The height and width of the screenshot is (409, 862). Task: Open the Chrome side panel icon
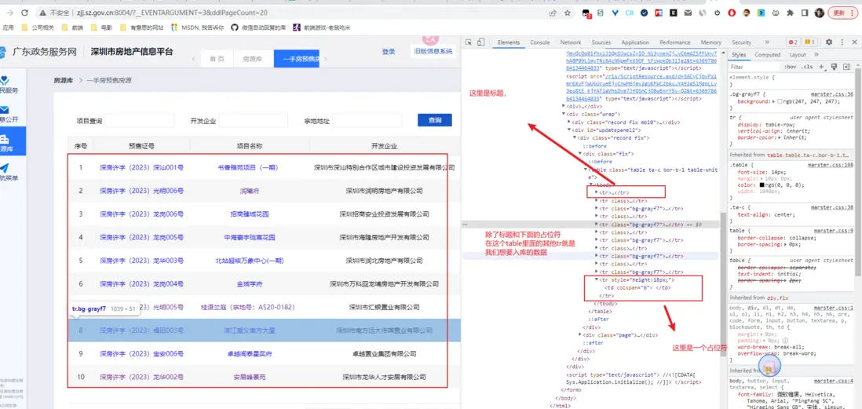click(x=804, y=12)
